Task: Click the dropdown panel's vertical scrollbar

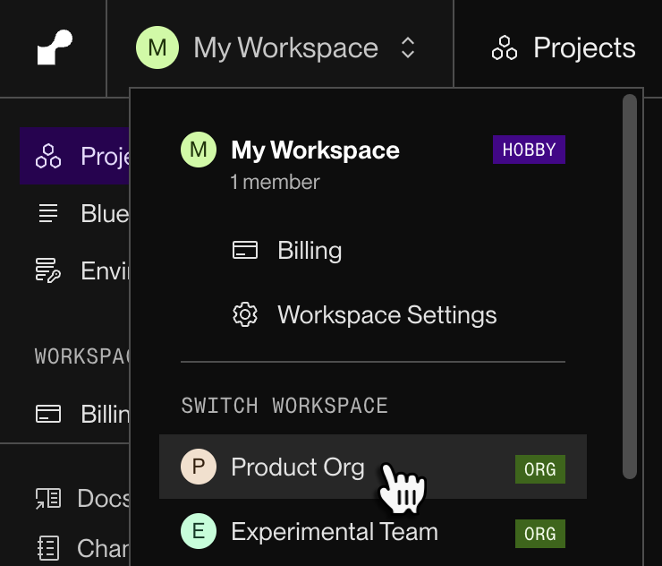Action: tap(630, 287)
